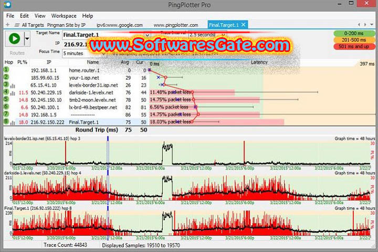Select hop 4 green circle icon

(6, 92)
